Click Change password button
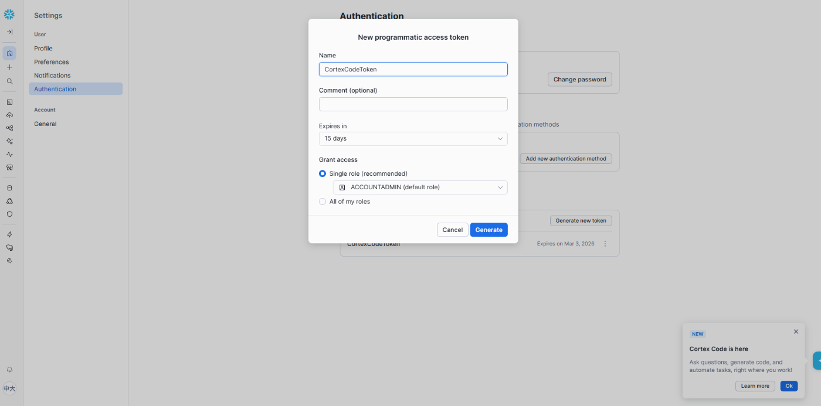Viewport: 821px width, 406px height. coord(580,80)
